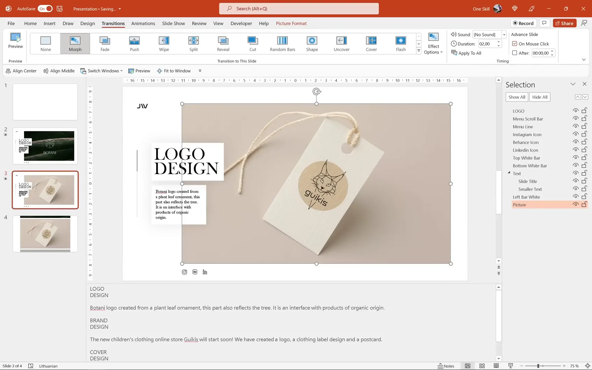
Task: Lock the Picture object
Action: [x=584, y=204]
